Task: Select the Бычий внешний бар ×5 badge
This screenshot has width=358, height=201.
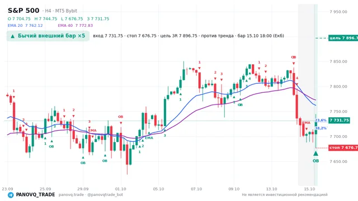Action: click(x=48, y=36)
